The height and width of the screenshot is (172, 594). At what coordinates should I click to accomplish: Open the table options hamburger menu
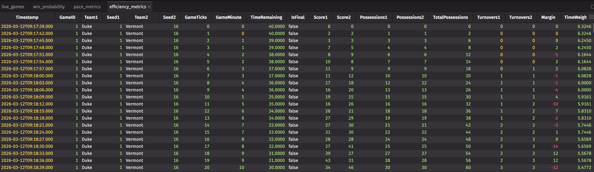coord(591,17)
